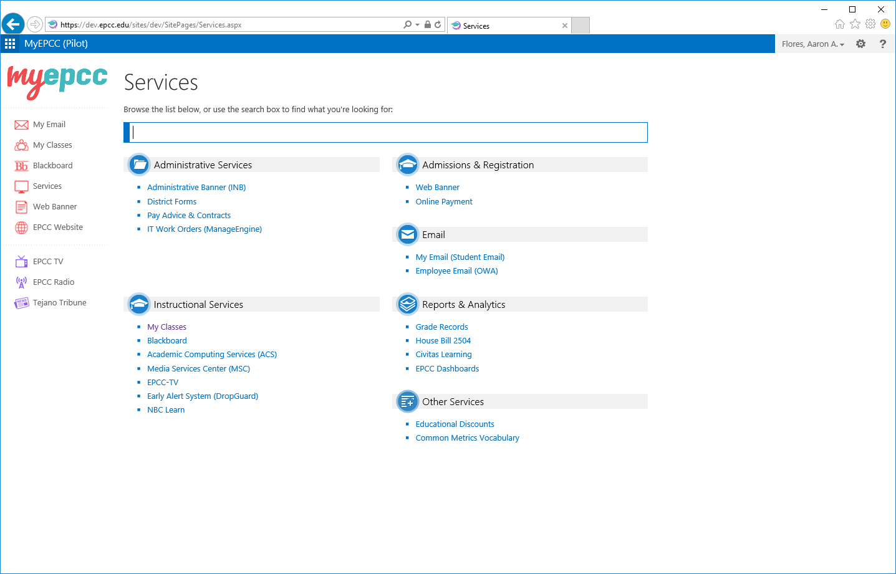The width and height of the screenshot is (896, 574).
Task: Open NBC Learn link
Action: [166, 410]
